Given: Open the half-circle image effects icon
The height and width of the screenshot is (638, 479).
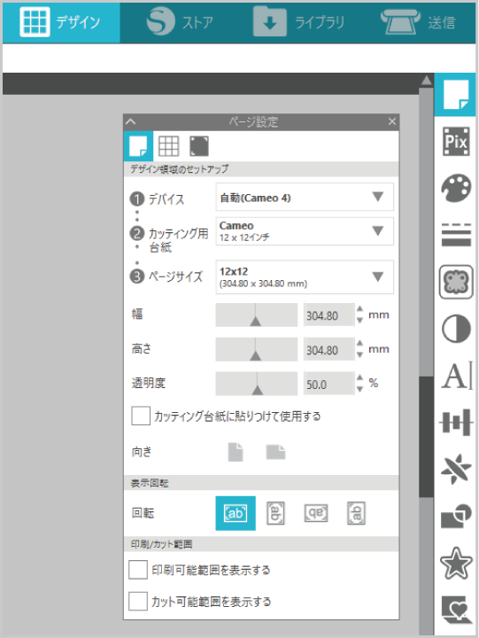Looking at the screenshot, I should (456, 329).
